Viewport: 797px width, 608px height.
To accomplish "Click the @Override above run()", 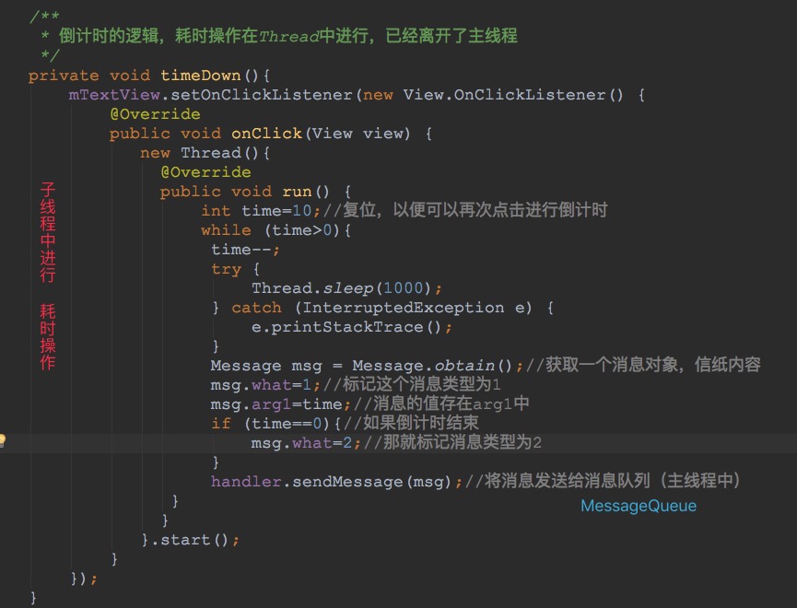I will [x=205, y=172].
